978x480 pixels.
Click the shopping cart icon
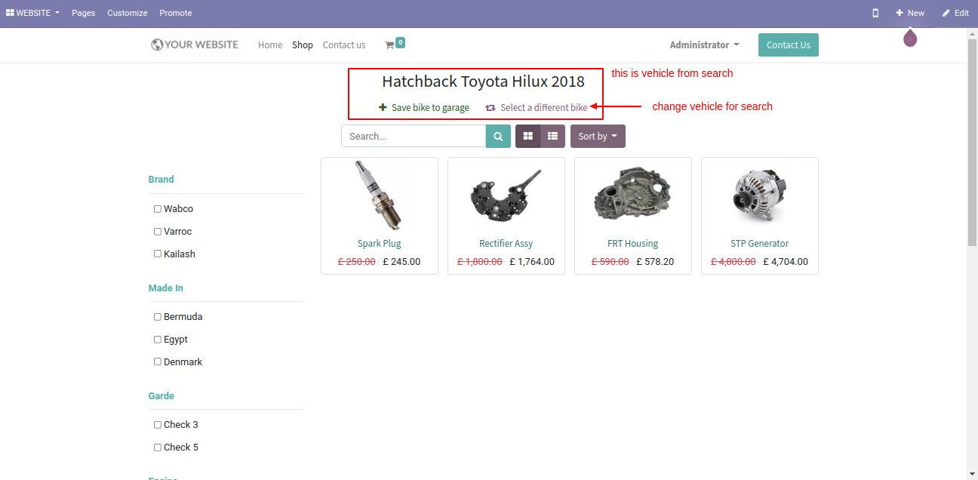[389, 45]
